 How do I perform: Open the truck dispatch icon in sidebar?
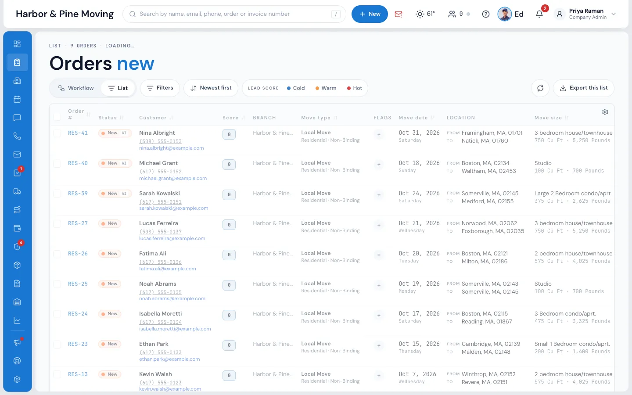[x=17, y=191]
